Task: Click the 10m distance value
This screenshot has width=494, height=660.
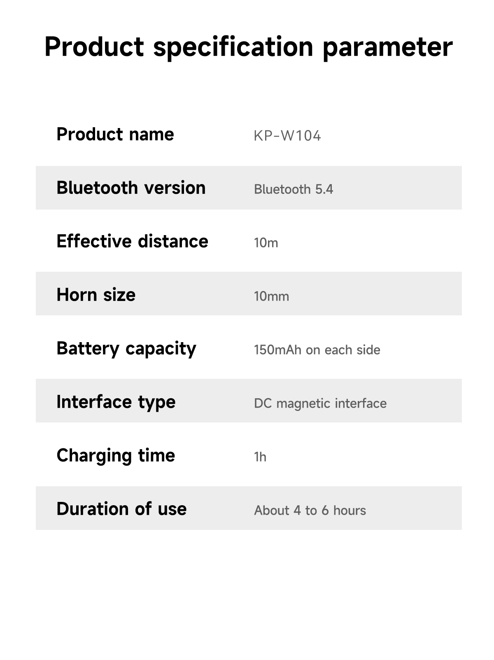Action: coord(266,243)
